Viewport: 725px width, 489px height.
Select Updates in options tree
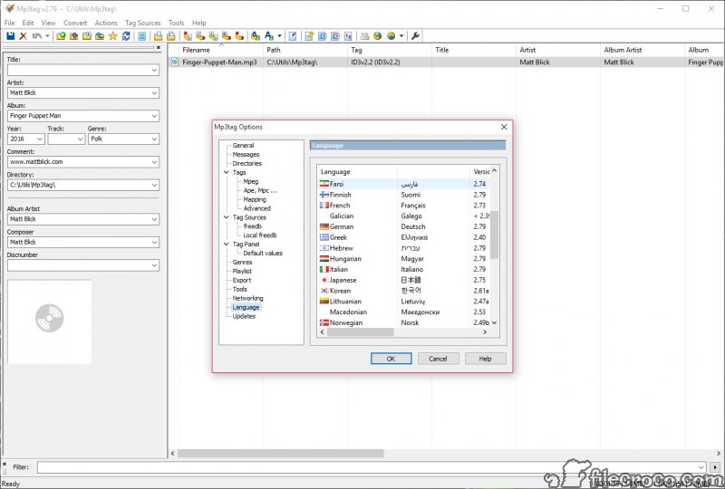pos(244,316)
